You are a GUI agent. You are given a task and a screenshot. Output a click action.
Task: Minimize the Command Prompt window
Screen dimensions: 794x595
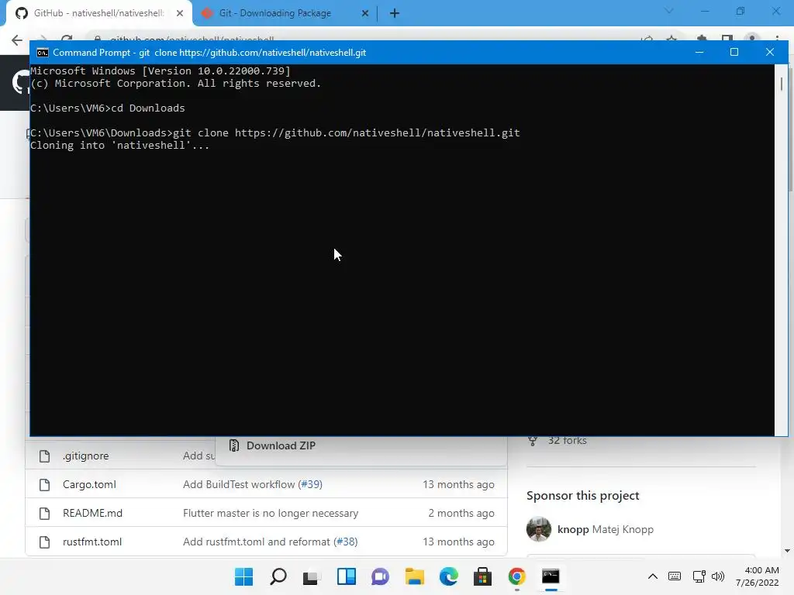click(x=699, y=52)
